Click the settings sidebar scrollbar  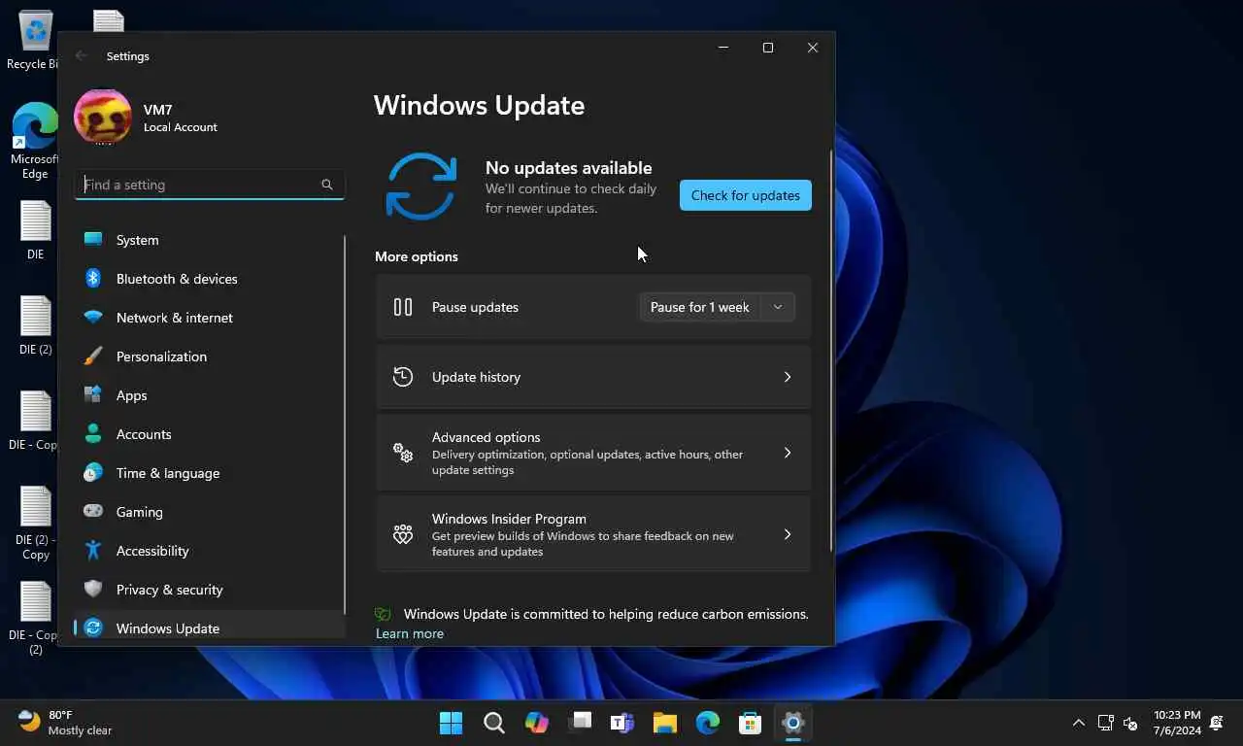click(x=345, y=423)
